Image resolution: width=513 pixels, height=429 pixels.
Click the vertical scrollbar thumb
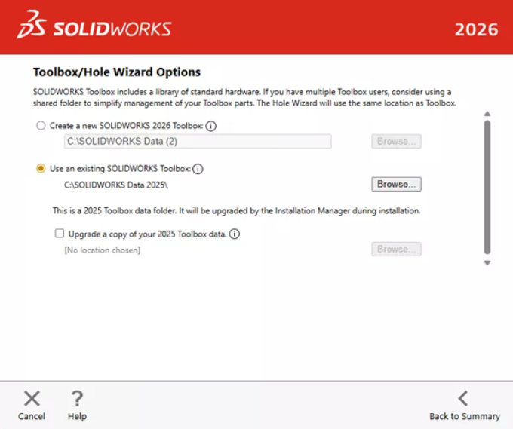[x=487, y=186]
